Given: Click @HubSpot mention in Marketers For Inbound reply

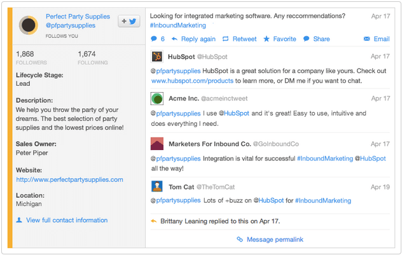Looking at the screenshot, I should click(370, 158).
